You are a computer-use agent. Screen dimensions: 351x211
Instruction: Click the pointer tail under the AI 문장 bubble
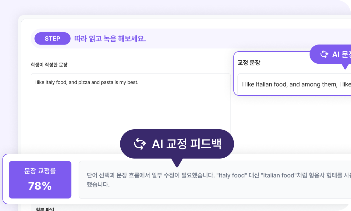(x=345, y=66)
